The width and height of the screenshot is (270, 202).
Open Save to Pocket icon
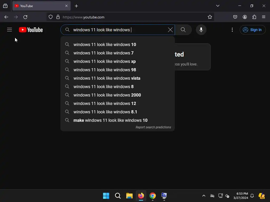click(235, 17)
